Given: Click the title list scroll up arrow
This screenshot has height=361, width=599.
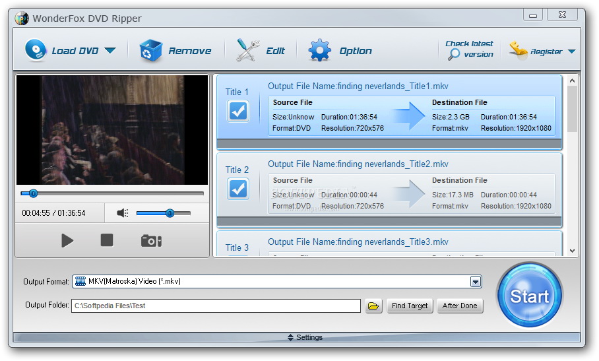Looking at the screenshot, I should (x=572, y=81).
